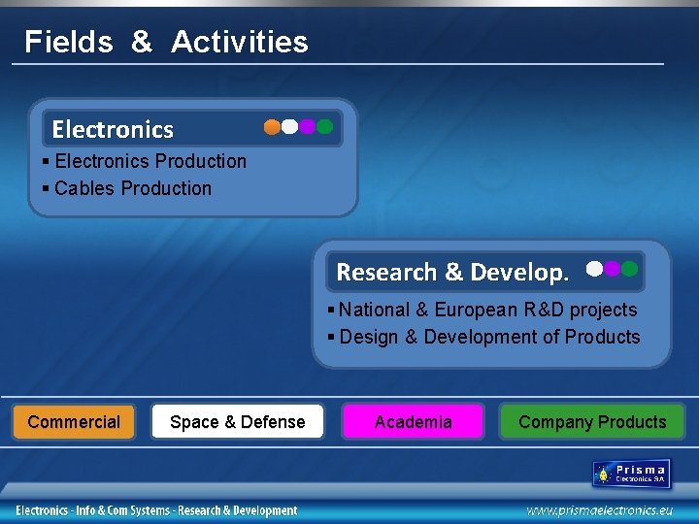
Task: Select the Research & Develop. heading
Action: pos(452,273)
